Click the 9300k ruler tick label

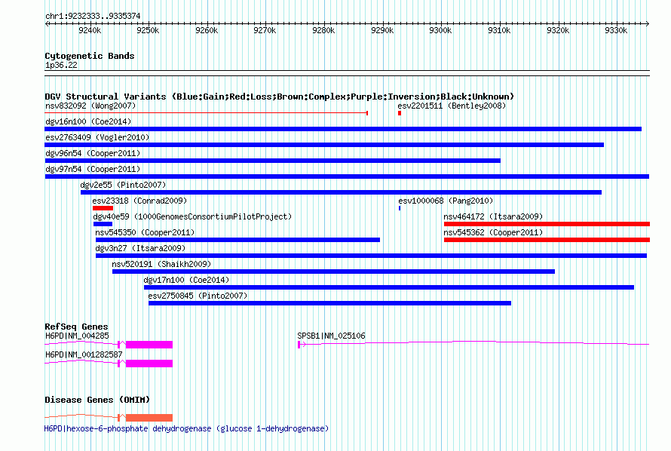click(440, 30)
